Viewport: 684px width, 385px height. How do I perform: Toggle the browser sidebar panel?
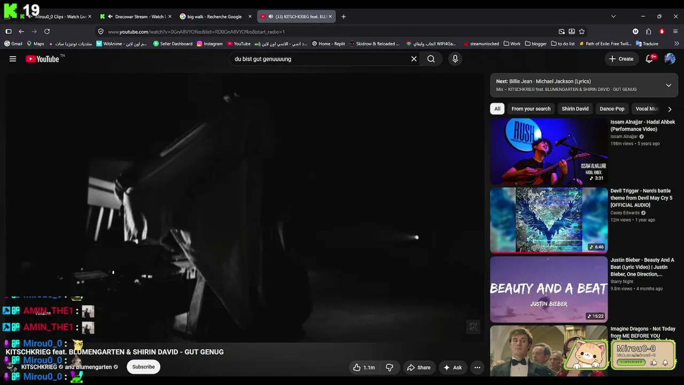tap(9, 32)
